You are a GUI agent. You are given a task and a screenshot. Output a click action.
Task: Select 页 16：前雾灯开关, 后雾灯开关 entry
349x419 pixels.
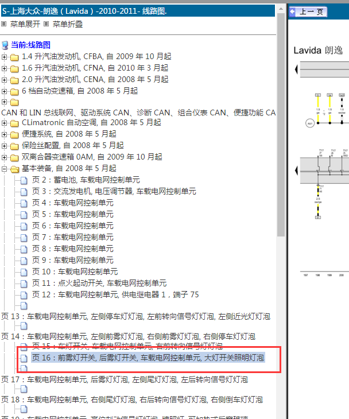148,358
